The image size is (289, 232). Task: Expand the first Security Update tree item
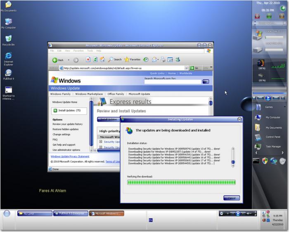tap(101, 142)
